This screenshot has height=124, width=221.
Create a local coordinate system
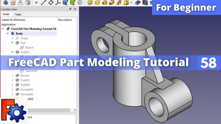(58, 2)
